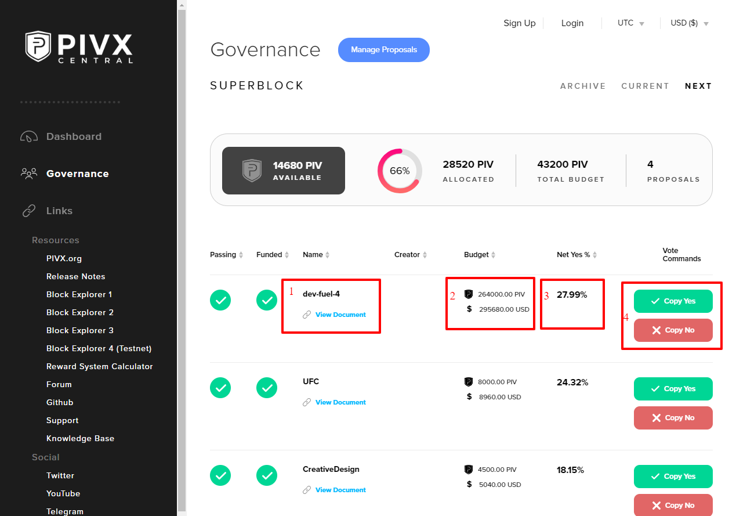The image size is (736, 516).
Task: Open Block Explorer 1 link
Action: pos(79,294)
